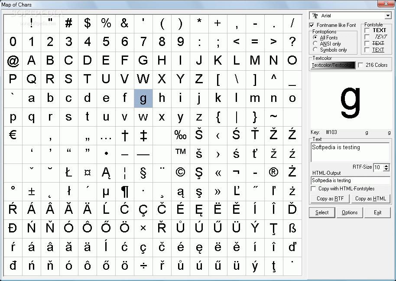The image size is (396, 281).
Task: Click the RTF-Size value field
Action: click(x=378, y=167)
